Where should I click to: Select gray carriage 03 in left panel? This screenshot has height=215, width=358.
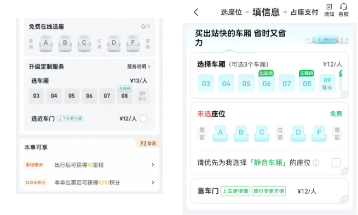tap(36, 96)
